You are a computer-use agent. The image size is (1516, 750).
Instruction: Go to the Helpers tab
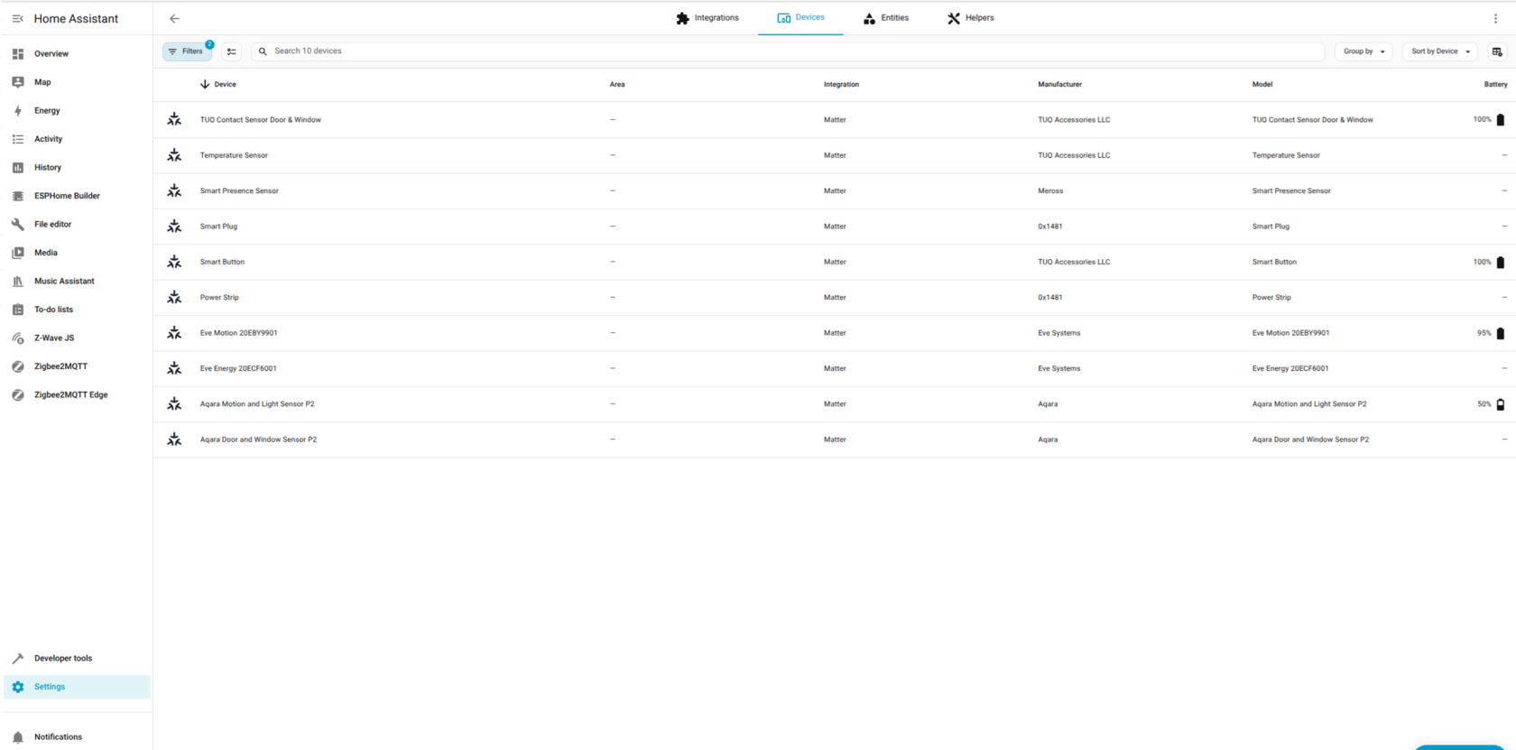pos(970,18)
